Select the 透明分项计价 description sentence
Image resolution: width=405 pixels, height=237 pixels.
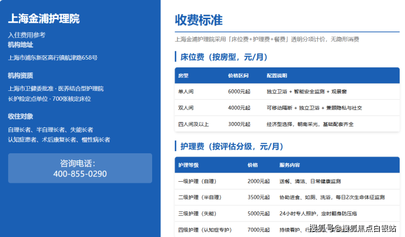coord(267,39)
